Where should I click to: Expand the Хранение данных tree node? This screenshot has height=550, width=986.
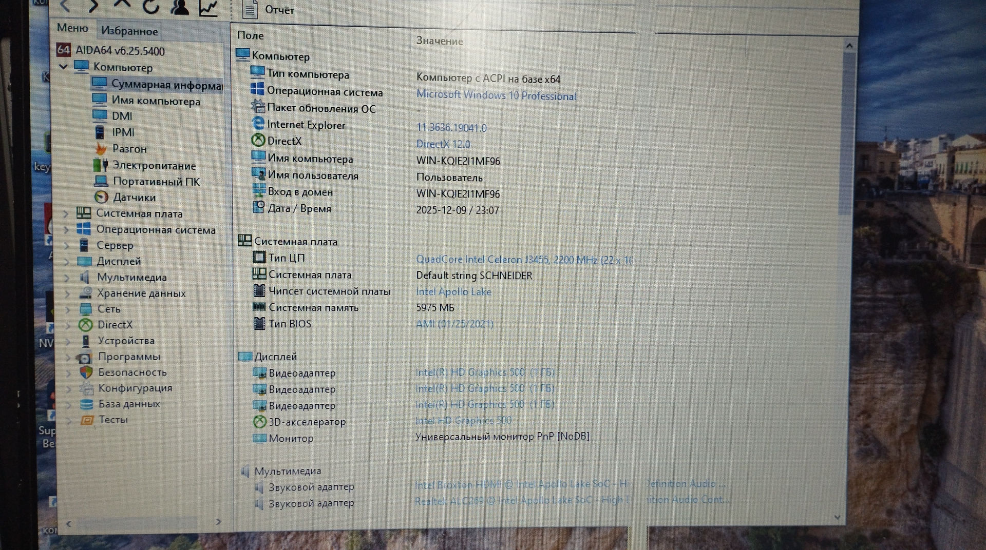coord(67,293)
